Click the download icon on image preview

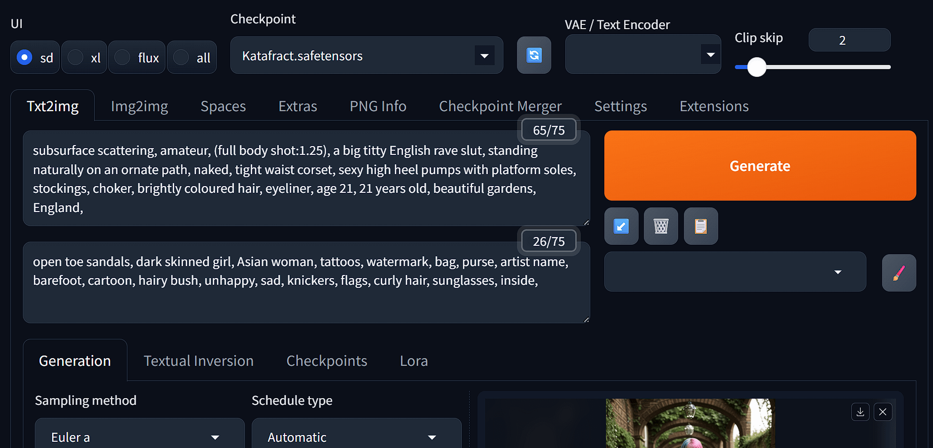860,412
